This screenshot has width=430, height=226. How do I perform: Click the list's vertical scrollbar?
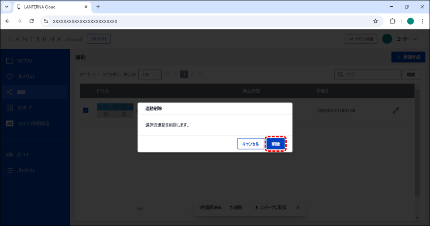[417, 143]
